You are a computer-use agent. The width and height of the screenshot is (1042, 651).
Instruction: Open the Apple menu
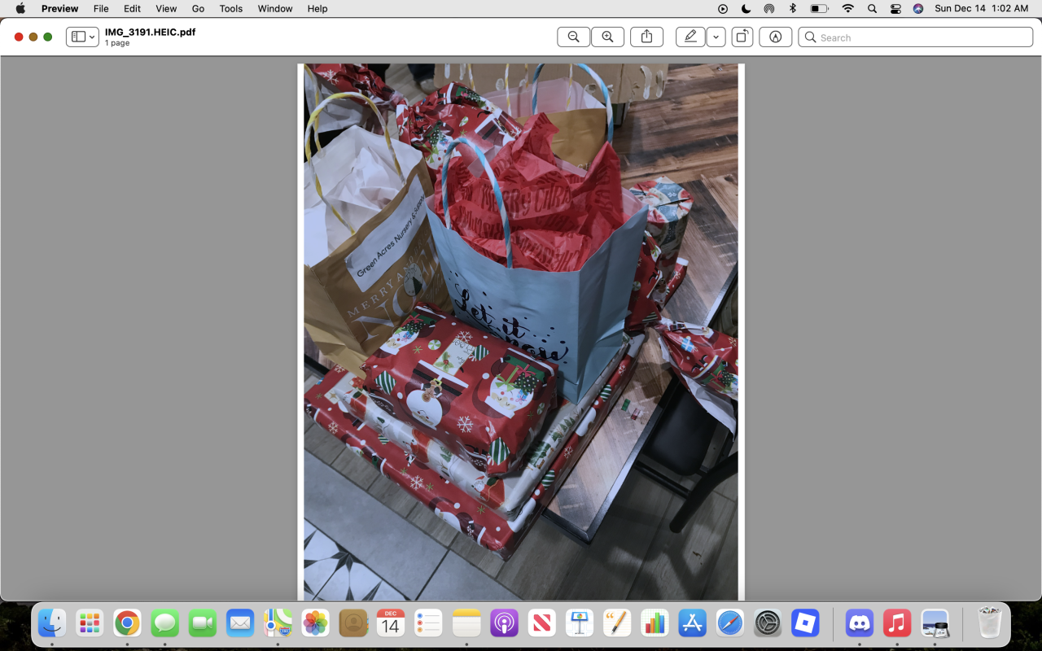(x=20, y=9)
